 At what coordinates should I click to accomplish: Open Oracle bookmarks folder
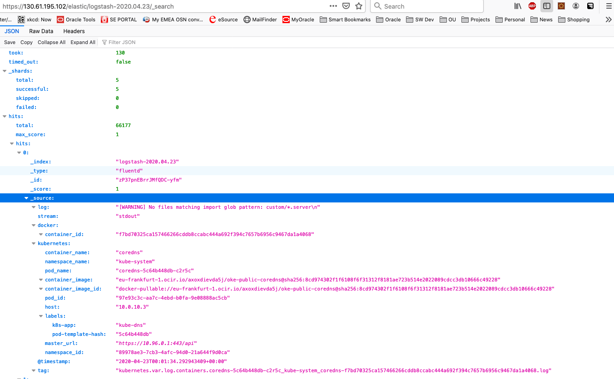click(x=389, y=20)
